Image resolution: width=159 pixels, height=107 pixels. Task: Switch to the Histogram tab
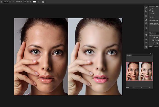[152, 6]
